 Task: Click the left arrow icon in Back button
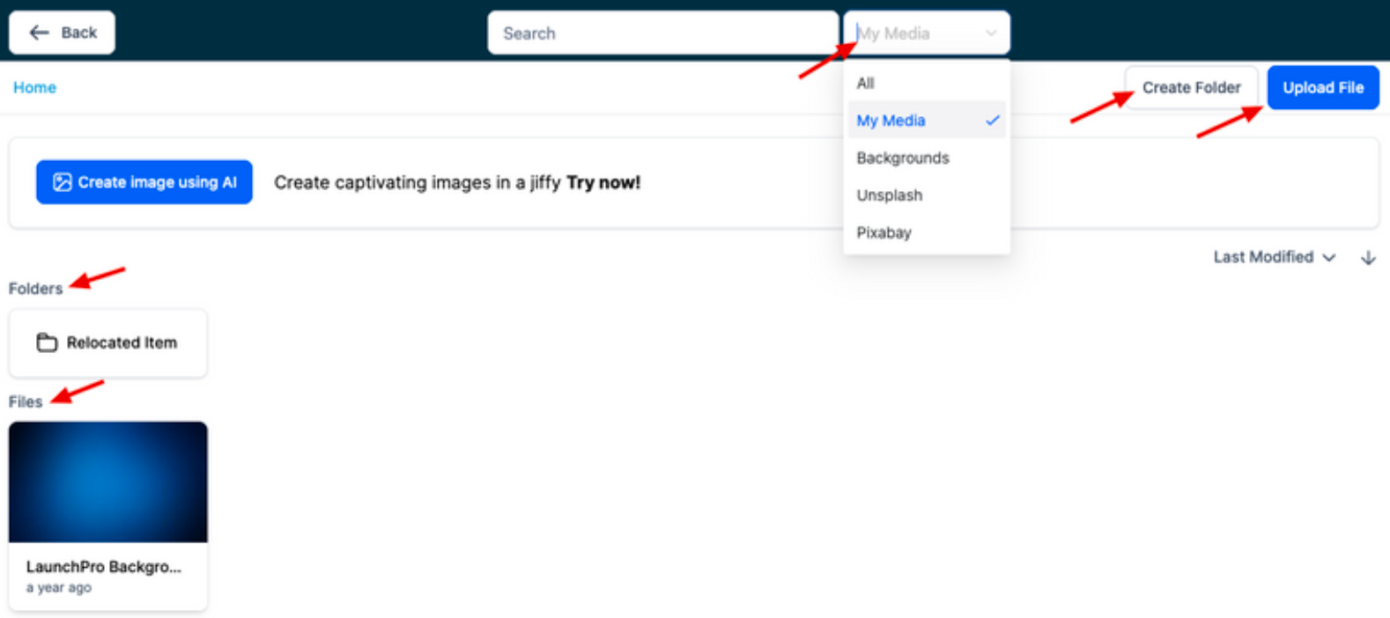tap(39, 33)
